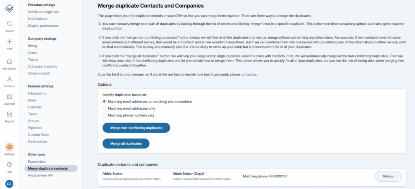Merge the Abbie Braker duplicate pair
This screenshot has height=189, width=415.
click(x=388, y=176)
